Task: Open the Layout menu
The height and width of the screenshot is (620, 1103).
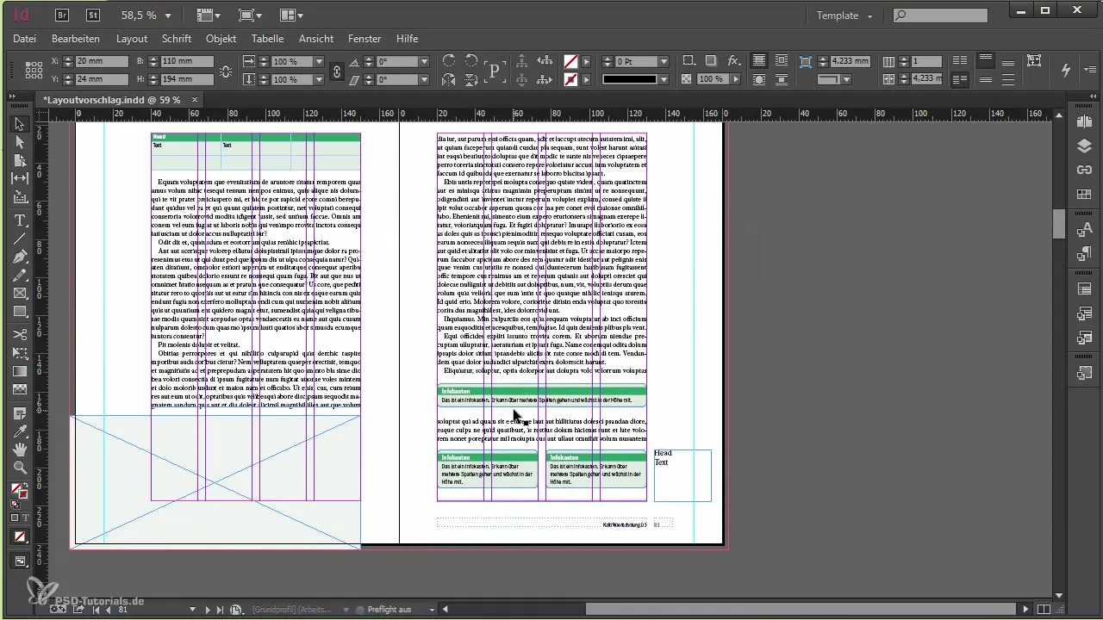Action: (x=132, y=39)
